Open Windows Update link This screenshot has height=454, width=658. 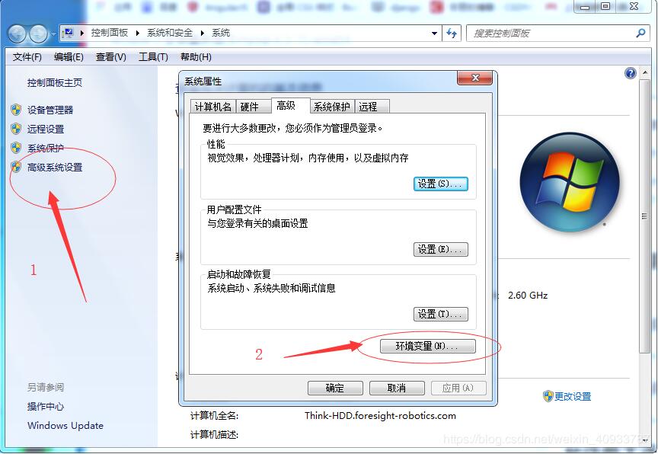65,426
